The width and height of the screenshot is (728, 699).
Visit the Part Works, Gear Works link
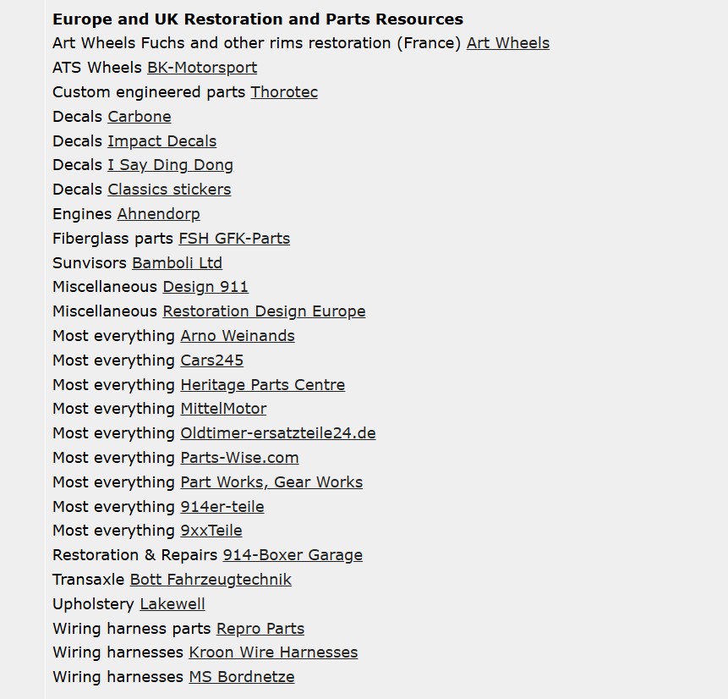pos(271,482)
